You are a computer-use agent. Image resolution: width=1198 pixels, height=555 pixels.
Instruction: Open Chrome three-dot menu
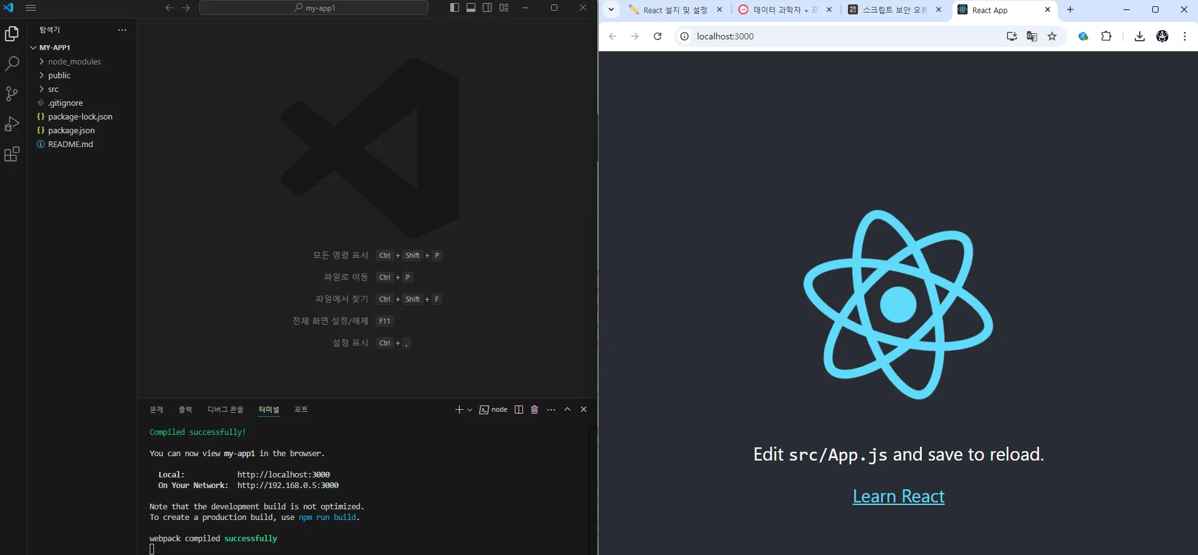click(x=1185, y=36)
